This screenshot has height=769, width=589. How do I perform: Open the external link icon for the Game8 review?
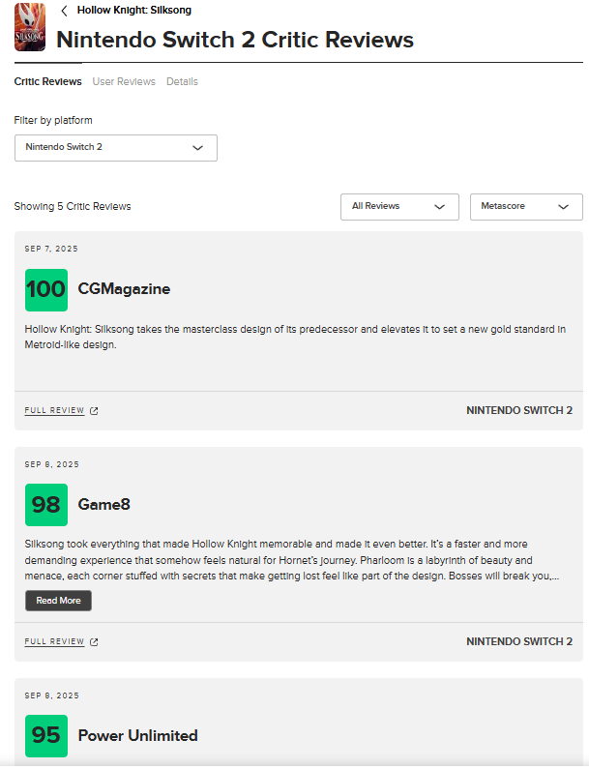tap(94, 641)
